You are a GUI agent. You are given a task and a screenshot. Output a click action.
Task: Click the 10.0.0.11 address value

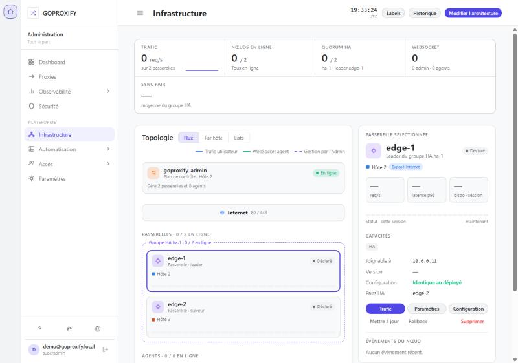click(x=425, y=261)
